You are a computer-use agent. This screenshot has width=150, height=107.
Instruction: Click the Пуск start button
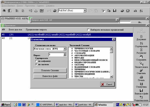pos(6,105)
